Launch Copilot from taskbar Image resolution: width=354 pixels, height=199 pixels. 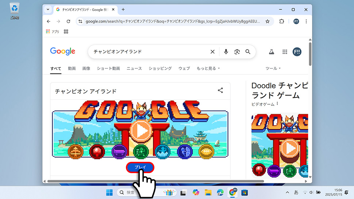[196, 193]
